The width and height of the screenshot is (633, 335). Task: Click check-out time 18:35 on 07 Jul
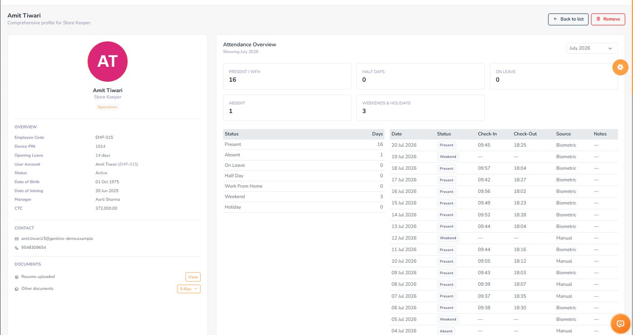tap(520, 296)
